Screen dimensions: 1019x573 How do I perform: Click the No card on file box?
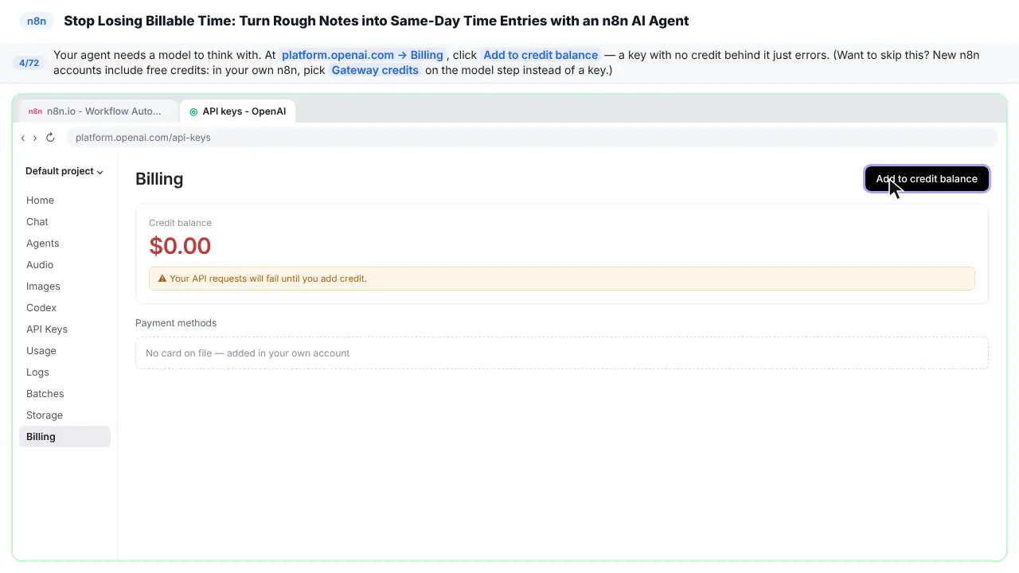click(562, 353)
